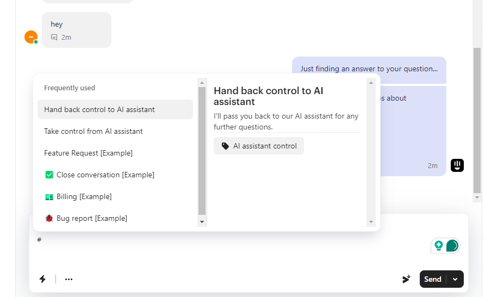
Task: Click the dark green chat bubble icon
Action: click(x=452, y=246)
